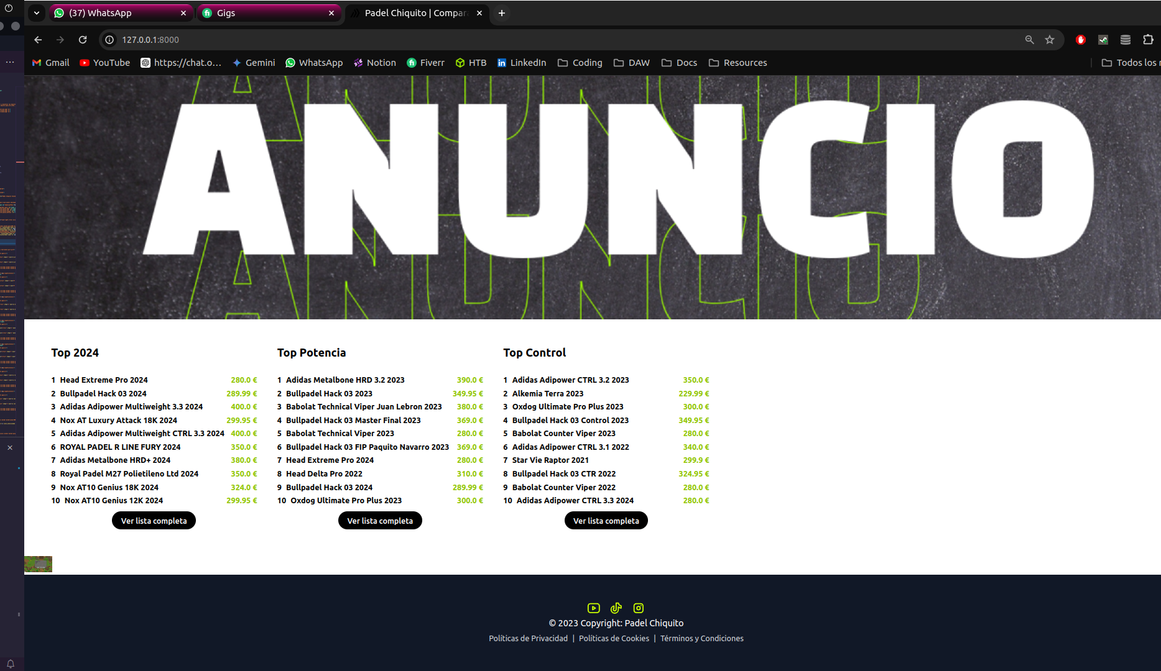This screenshot has height=671, width=1161.
Task: Open Politicas de Cookies footer link
Action: click(614, 639)
